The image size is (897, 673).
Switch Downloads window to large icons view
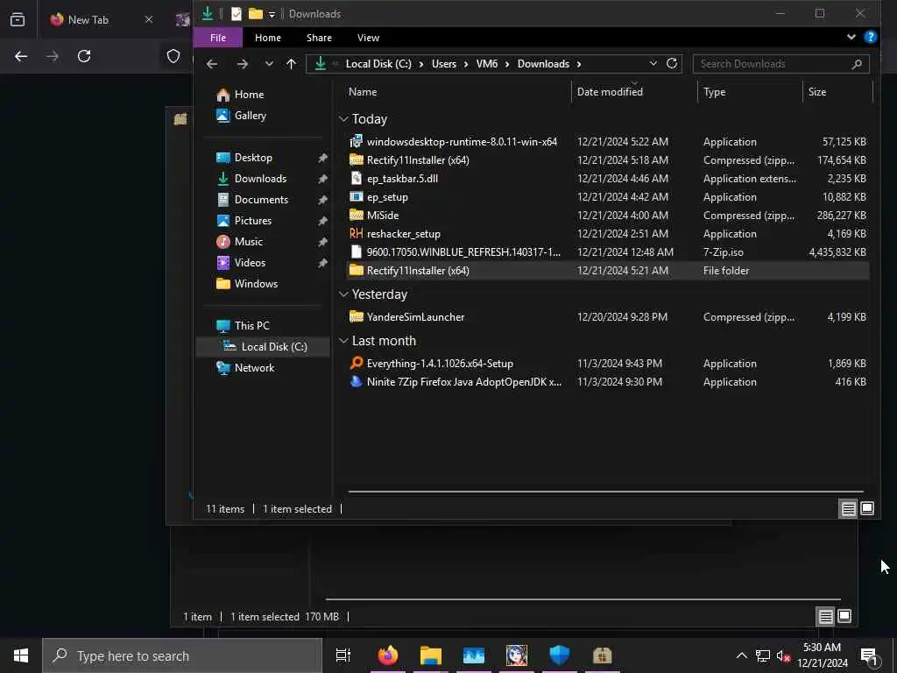click(867, 509)
